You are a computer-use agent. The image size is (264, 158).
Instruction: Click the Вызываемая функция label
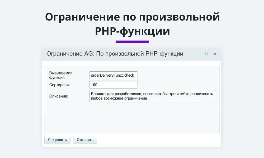(x=61, y=75)
